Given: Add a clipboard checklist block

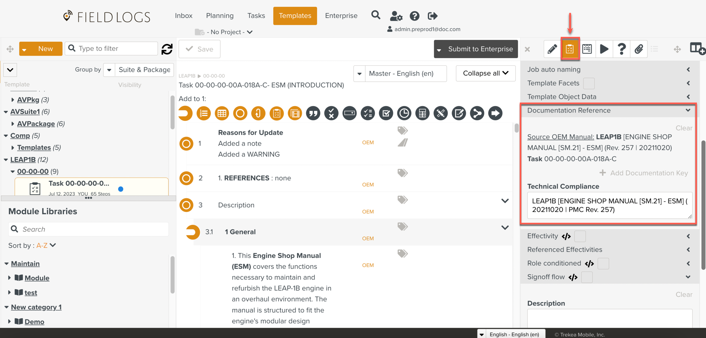Looking at the screenshot, I should [277, 113].
